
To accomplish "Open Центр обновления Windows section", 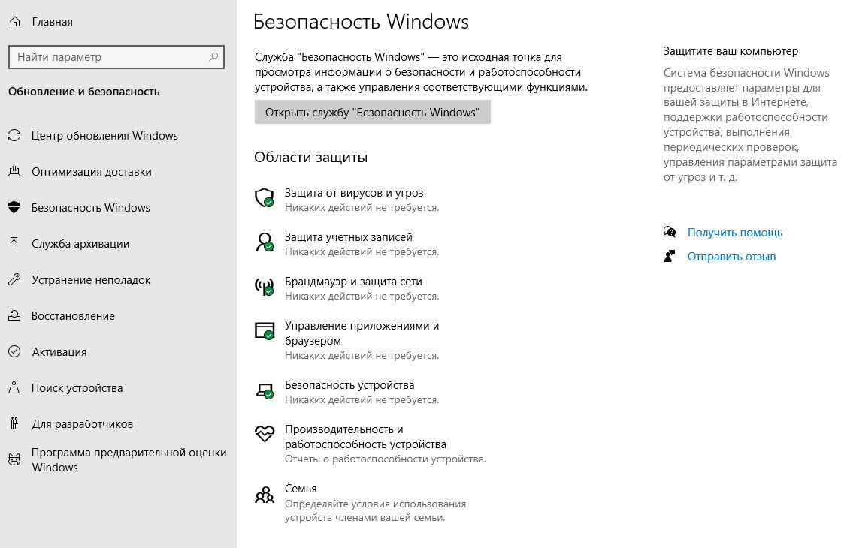I will pos(104,136).
